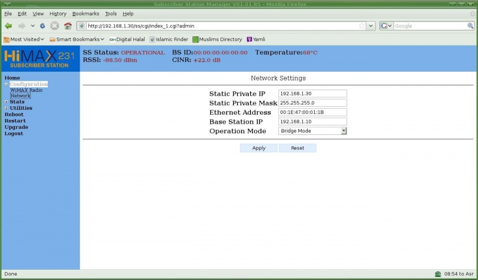Open the Operation Mode dropdown
The width and height of the screenshot is (478, 280).
[312, 131]
